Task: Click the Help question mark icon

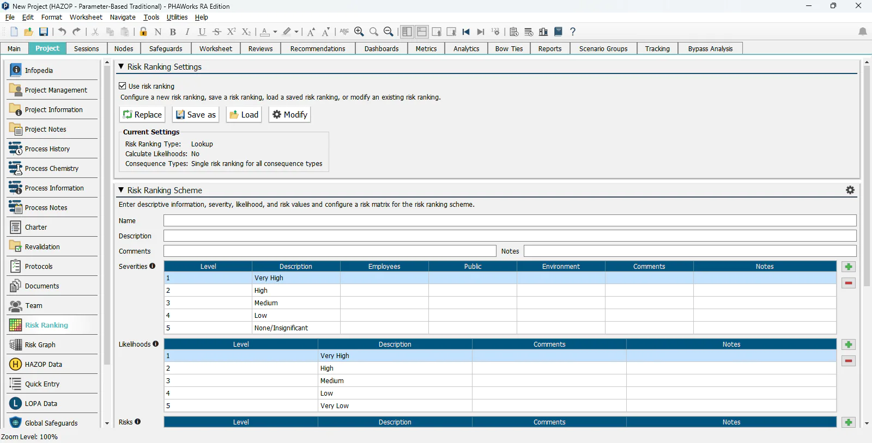Action: point(573,32)
